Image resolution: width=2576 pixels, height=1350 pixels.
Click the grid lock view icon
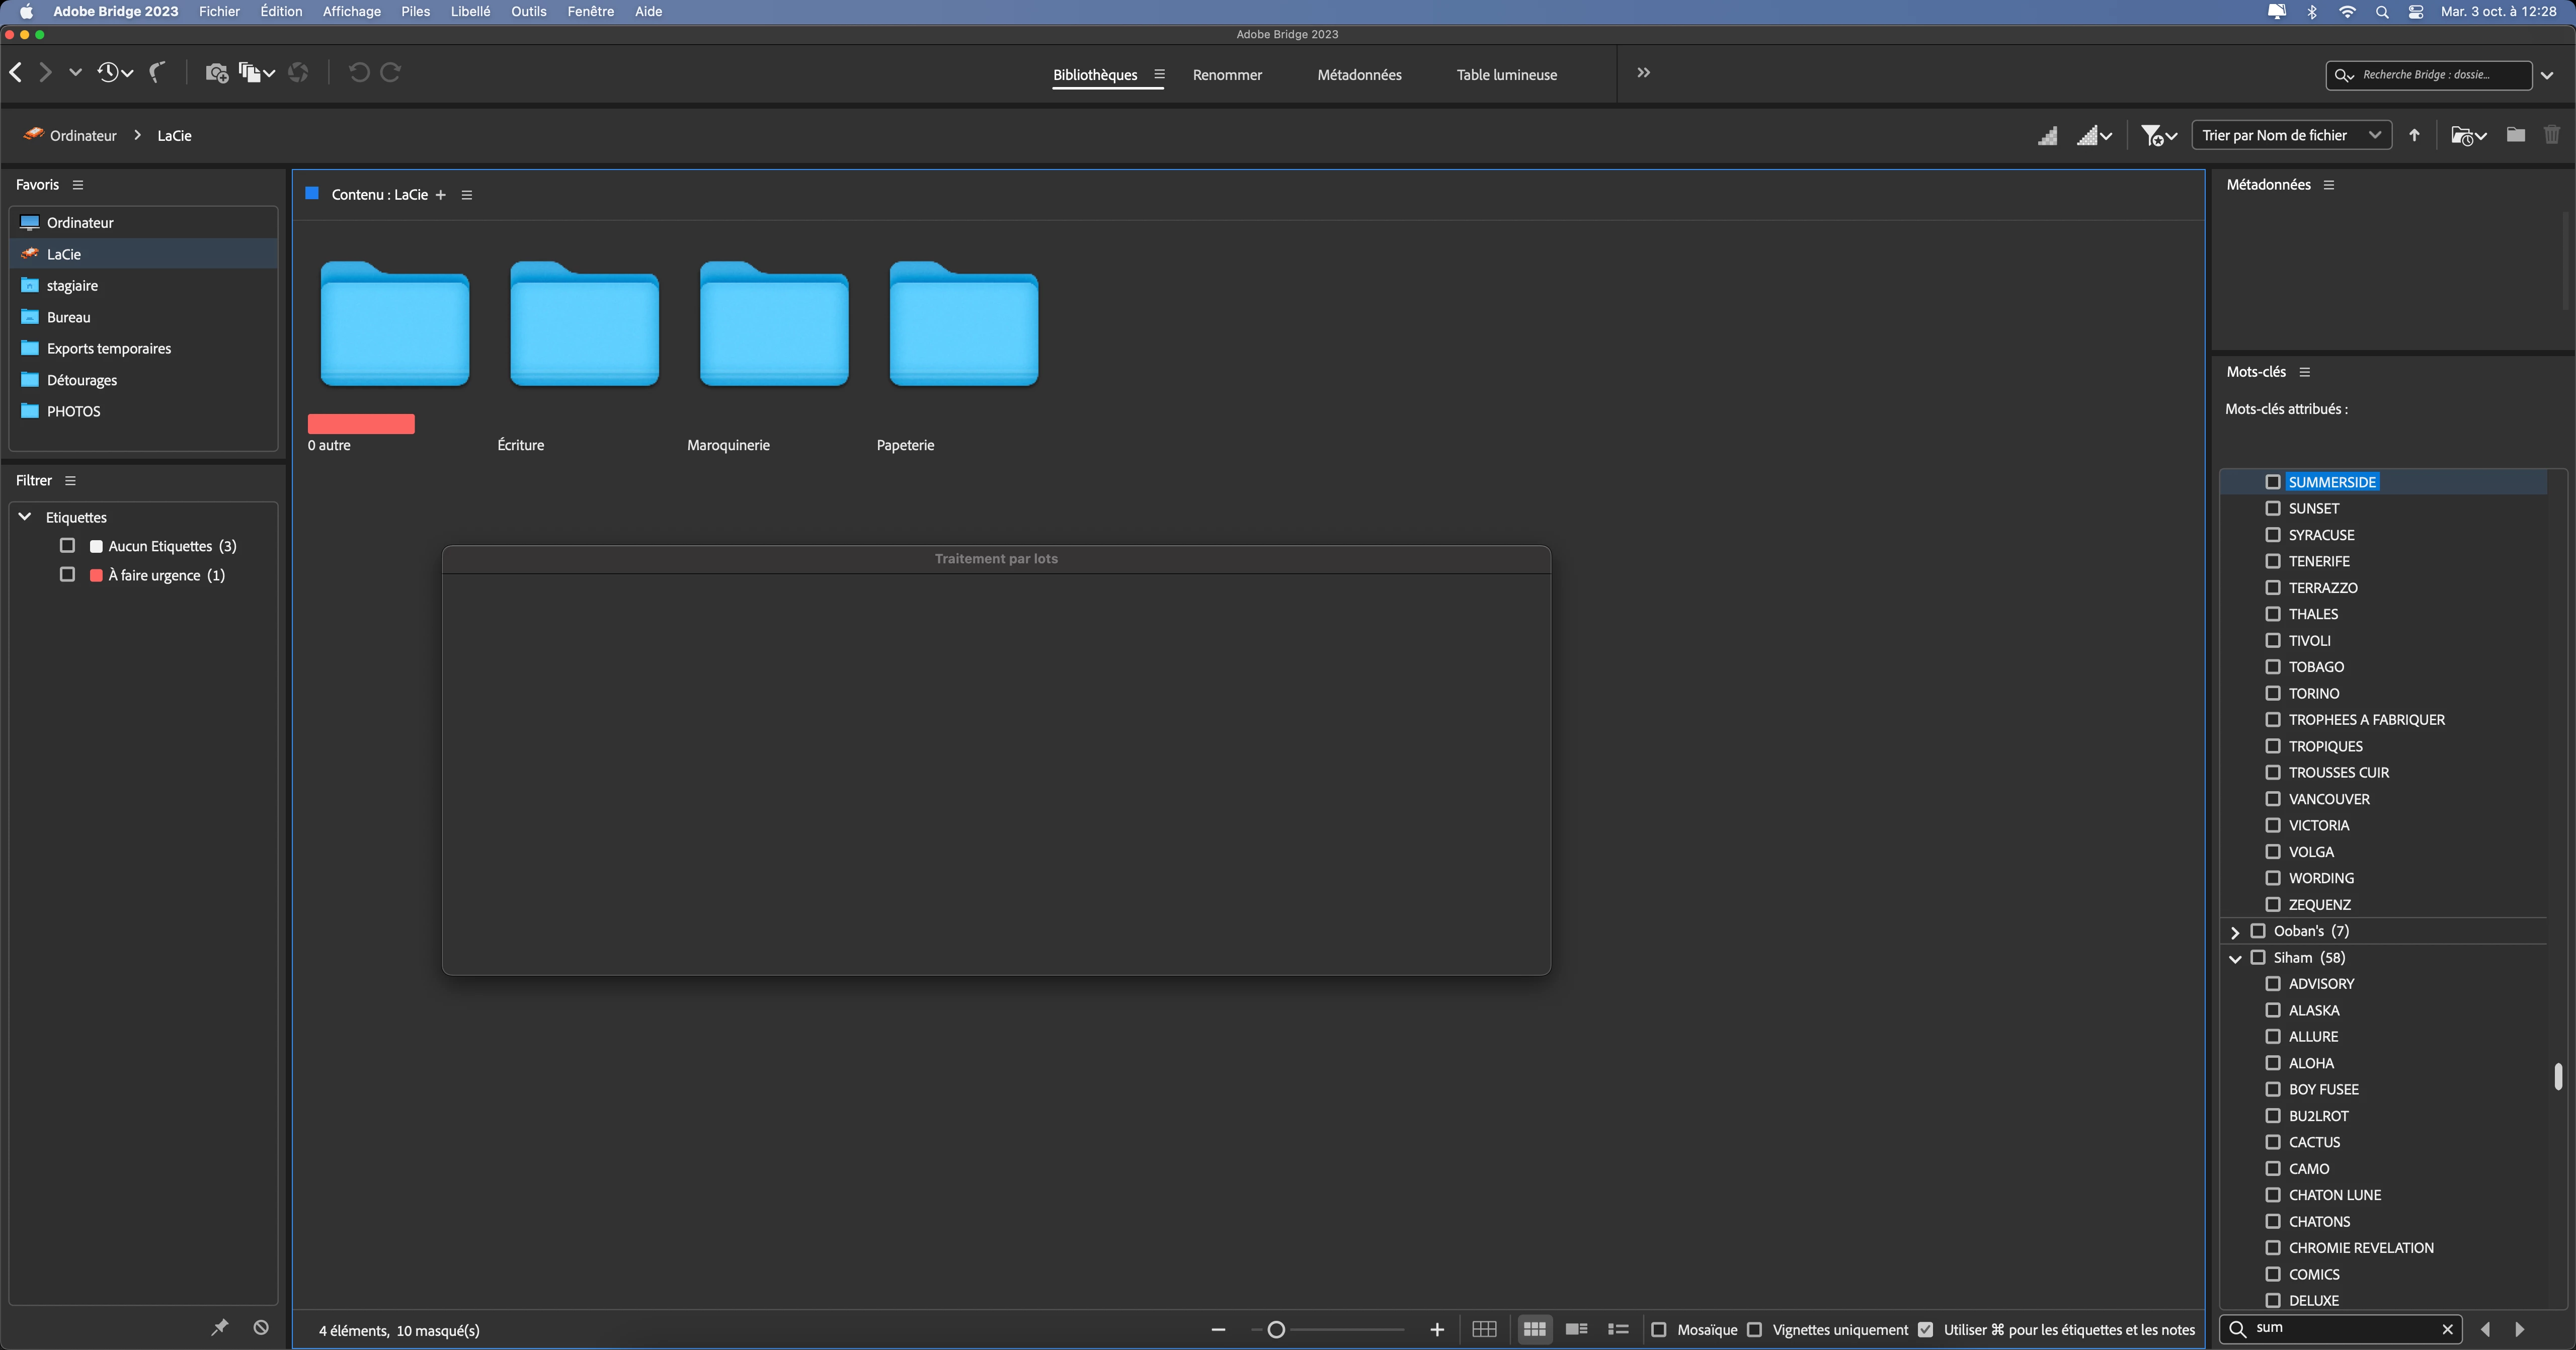pyautogui.click(x=1484, y=1329)
